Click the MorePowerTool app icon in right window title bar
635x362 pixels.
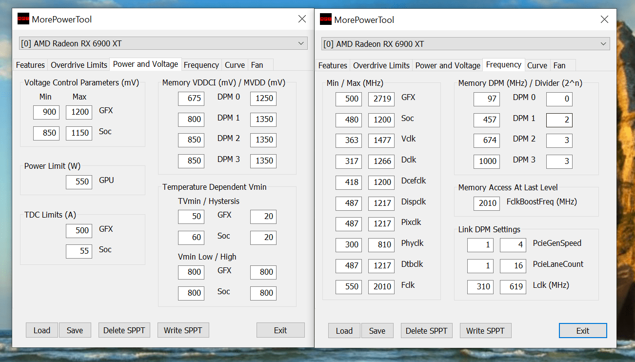[x=325, y=20]
